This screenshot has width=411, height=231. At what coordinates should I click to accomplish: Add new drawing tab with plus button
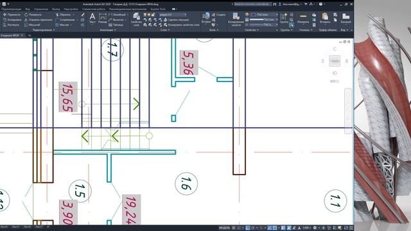coord(30,35)
